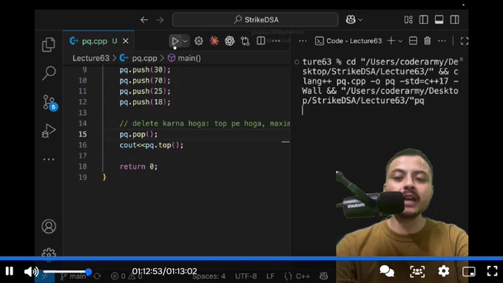Click 'pq.push(70);' on line 10
Viewport: 503px width, 283px height.
tap(145, 81)
